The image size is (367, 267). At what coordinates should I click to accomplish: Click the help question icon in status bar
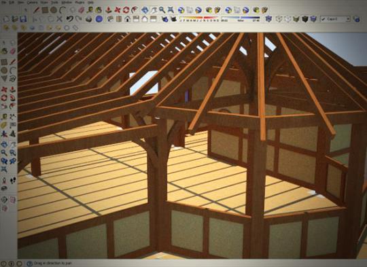29,264
